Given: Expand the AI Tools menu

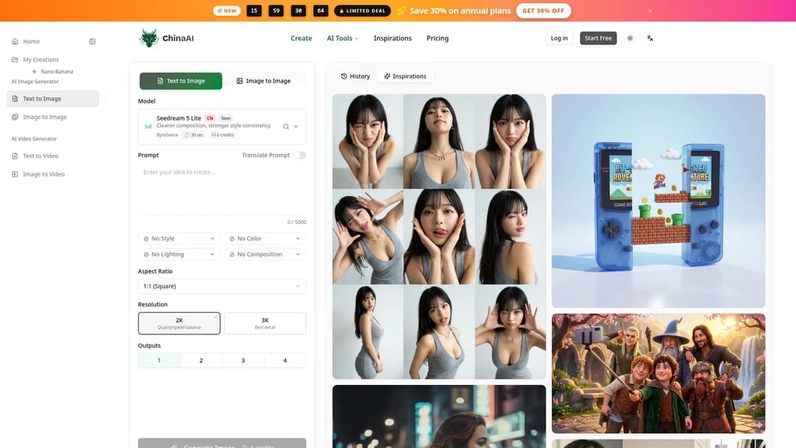Looking at the screenshot, I should point(343,38).
